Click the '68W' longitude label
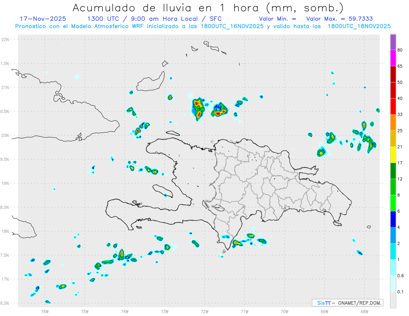The image size is (409, 316). pos(364,311)
